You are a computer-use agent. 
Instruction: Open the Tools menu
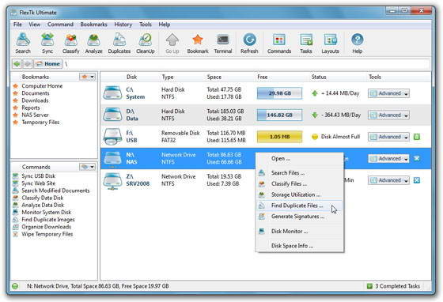pyautogui.click(x=146, y=25)
